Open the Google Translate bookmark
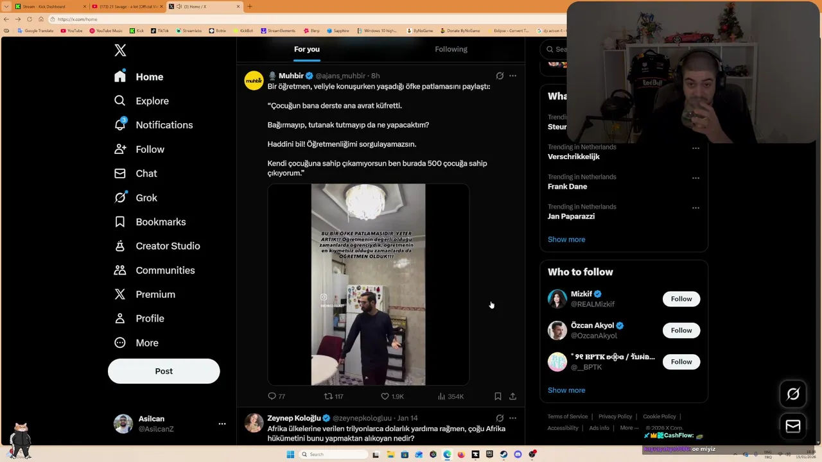This screenshot has width=822, height=462. pyautogui.click(x=36, y=31)
